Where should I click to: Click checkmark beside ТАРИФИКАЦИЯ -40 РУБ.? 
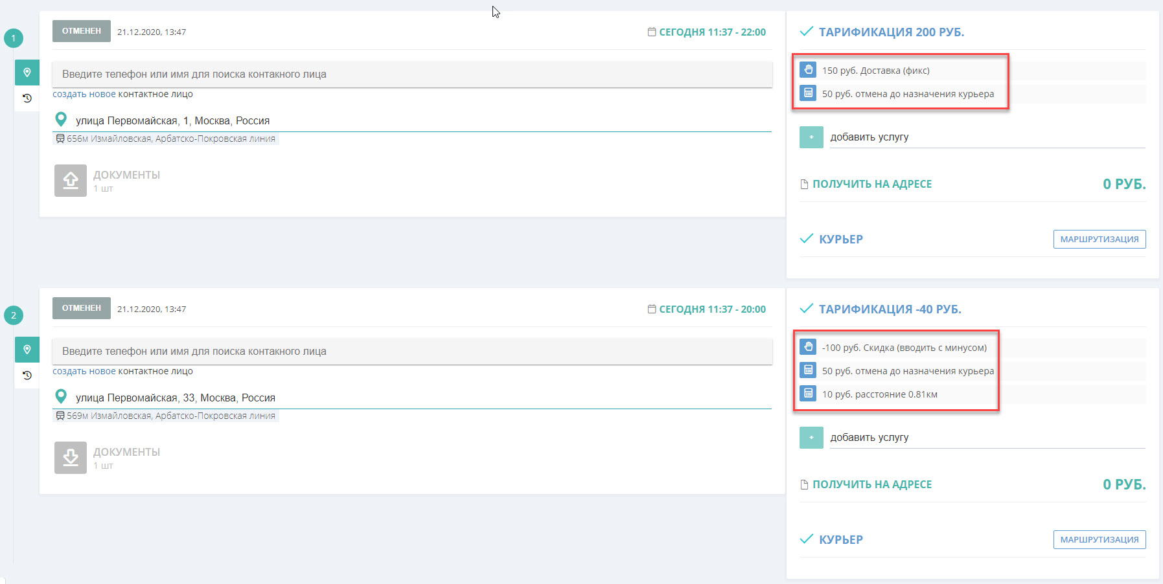click(807, 308)
